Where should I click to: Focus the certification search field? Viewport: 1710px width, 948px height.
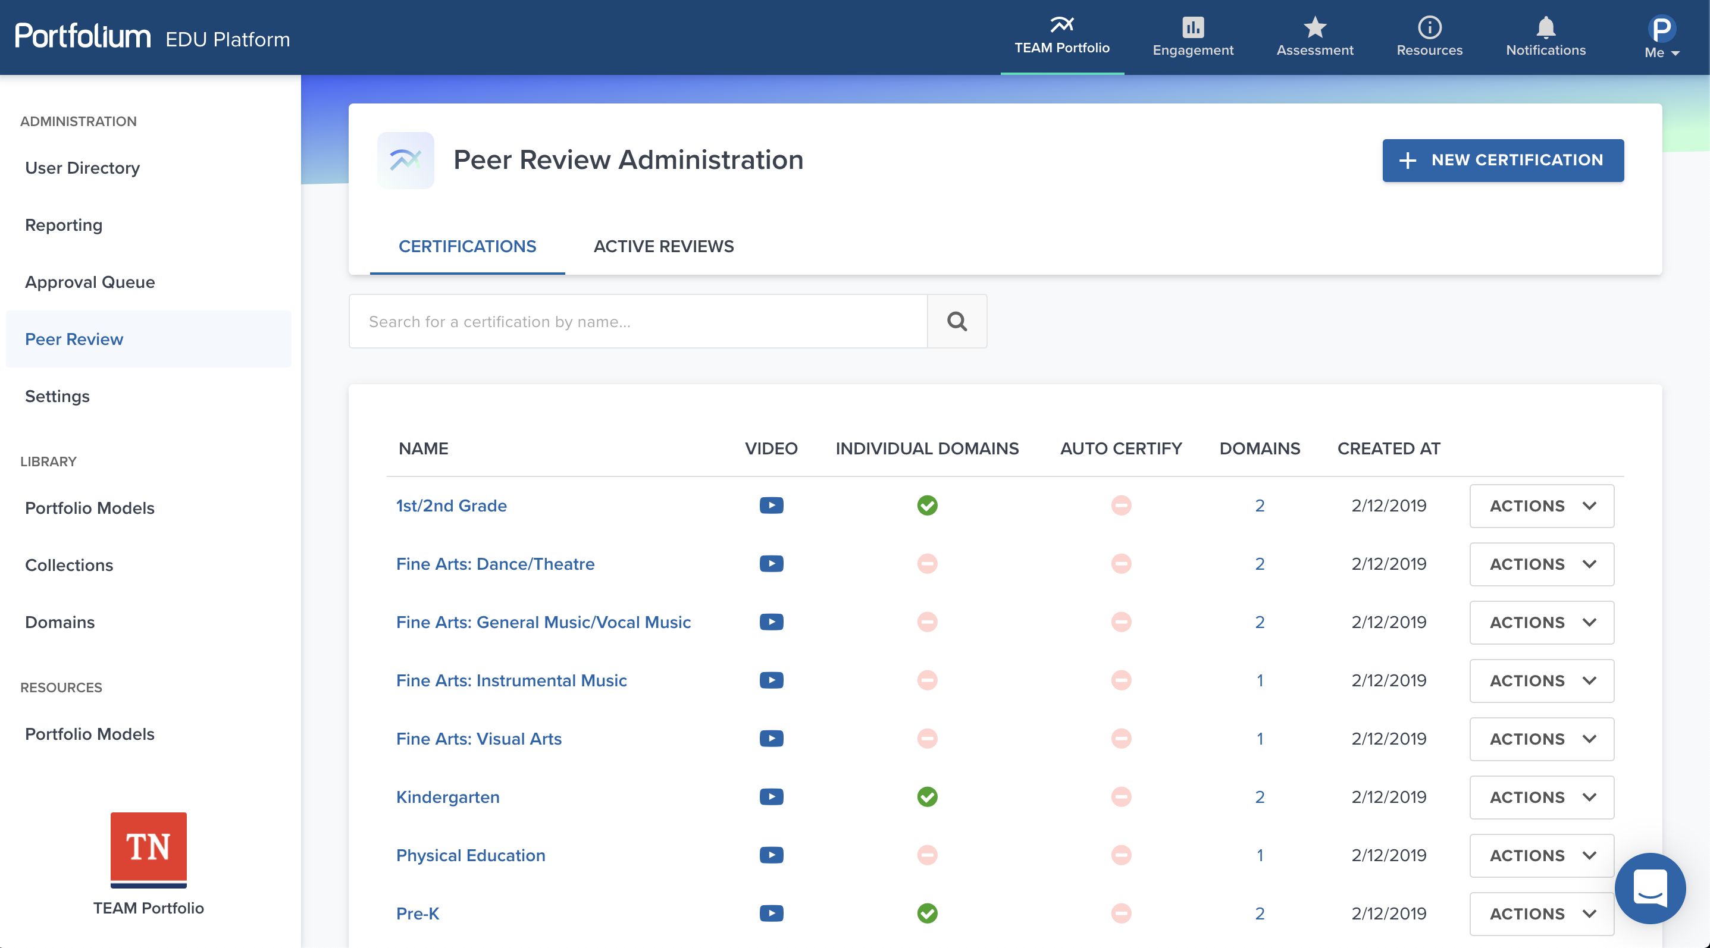click(637, 321)
